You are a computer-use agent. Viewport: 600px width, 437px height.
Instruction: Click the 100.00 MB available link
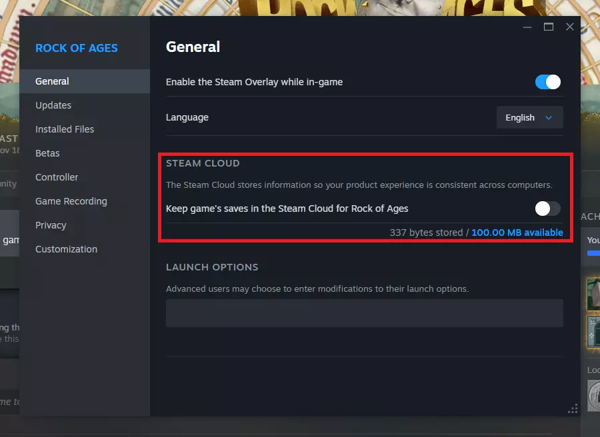517,232
